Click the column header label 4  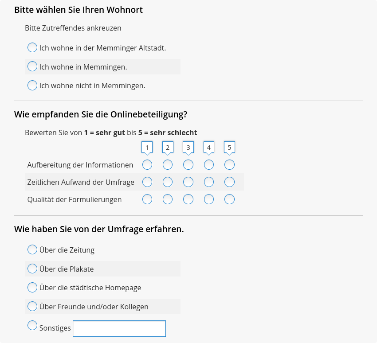pyautogui.click(x=209, y=148)
